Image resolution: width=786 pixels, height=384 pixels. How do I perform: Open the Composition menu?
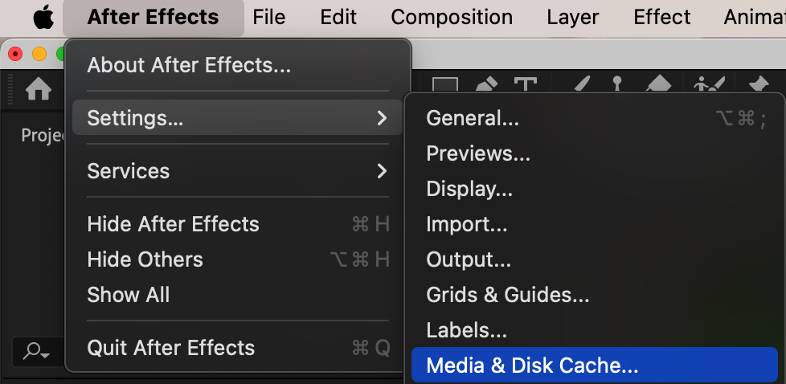point(452,17)
